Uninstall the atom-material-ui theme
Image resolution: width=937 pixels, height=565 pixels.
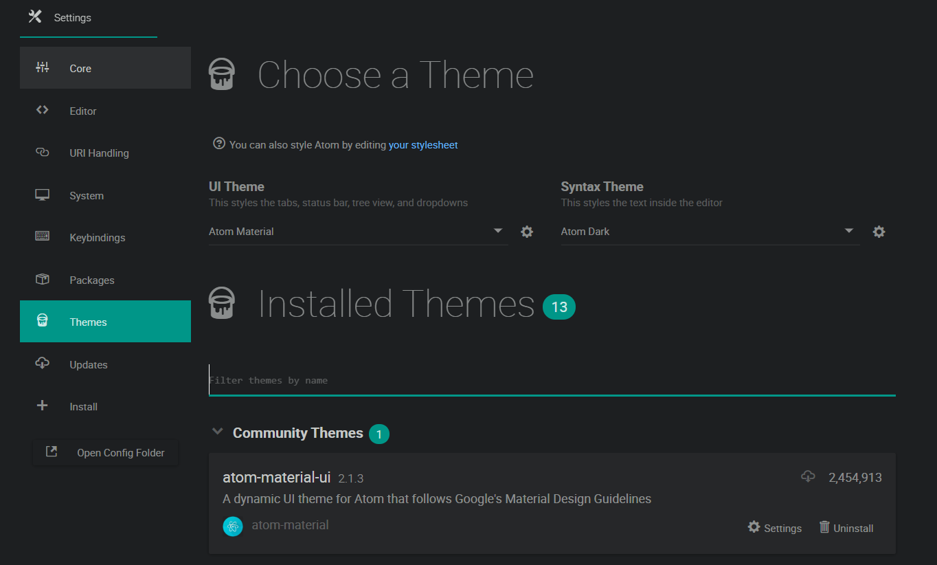pyautogui.click(x=846, y=527)
